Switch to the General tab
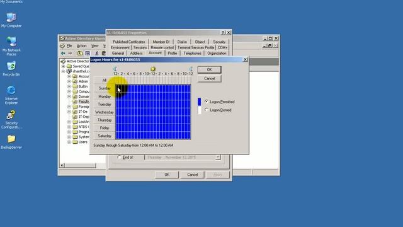Viewport: 403px width, 227px height. point(118,53)
